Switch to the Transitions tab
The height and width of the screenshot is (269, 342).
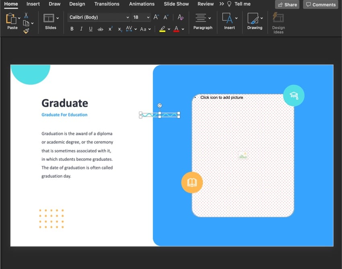click(107, 4)
